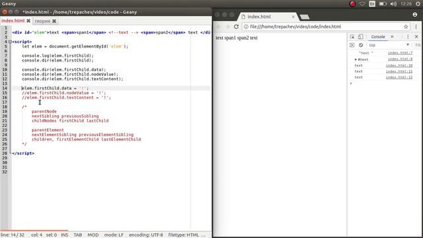Go forward in the browser

pyautogui.click(x=227, y=26)
